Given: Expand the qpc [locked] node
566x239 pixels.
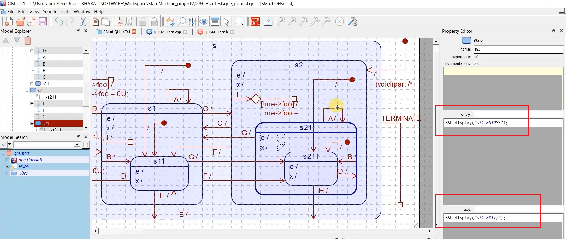Looking at the screenshot, I should 8,160.
